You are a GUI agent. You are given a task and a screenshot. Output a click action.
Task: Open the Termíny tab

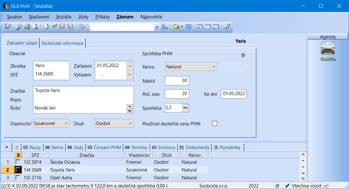[137, 147]
